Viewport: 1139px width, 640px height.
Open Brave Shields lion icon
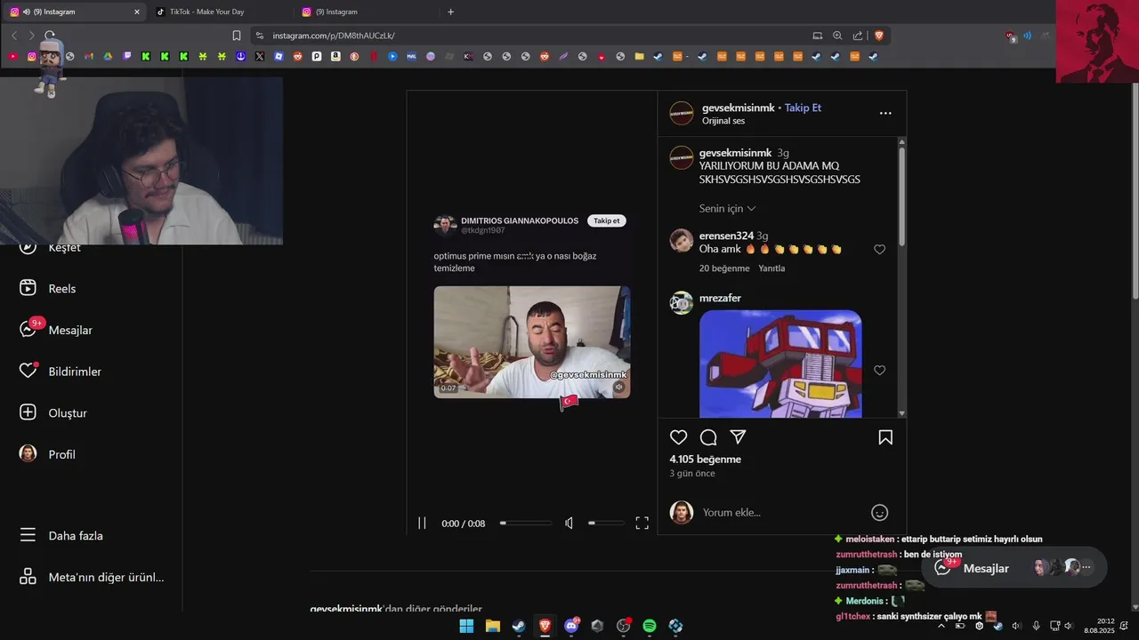pyautogui.click(x=879, y=36)
